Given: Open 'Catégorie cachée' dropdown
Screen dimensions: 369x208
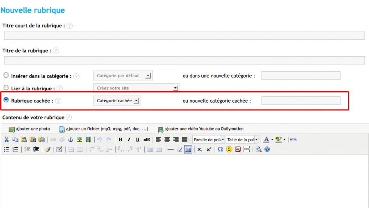Looking at the screenshot, I should [117, 101].
